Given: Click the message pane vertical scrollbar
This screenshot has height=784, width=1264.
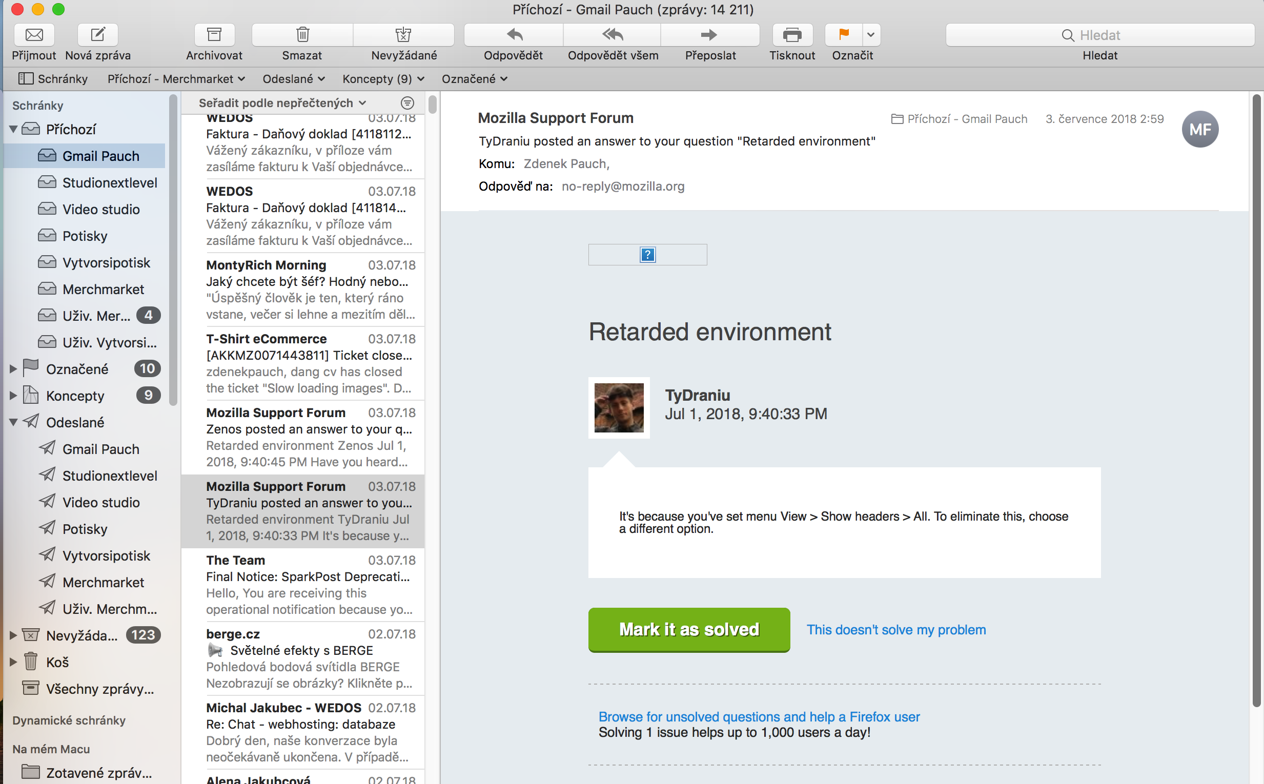Looking at the screenshot, I should pyautogui.click(x=1256, y=399).
